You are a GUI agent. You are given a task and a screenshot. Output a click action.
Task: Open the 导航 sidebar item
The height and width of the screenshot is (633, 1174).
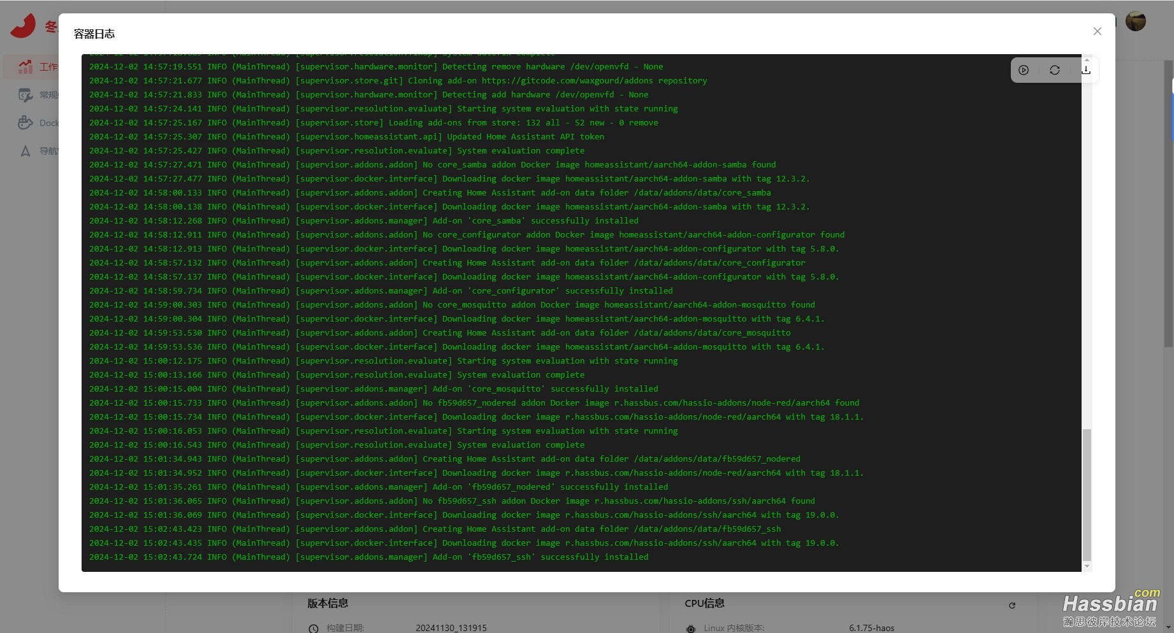[37, 151]
